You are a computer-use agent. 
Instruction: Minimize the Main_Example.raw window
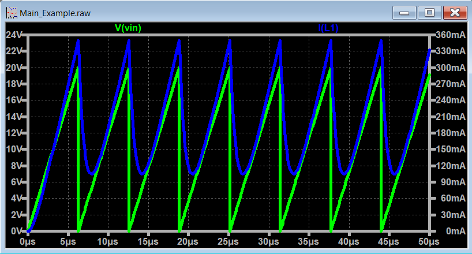[x=404, y=12]
